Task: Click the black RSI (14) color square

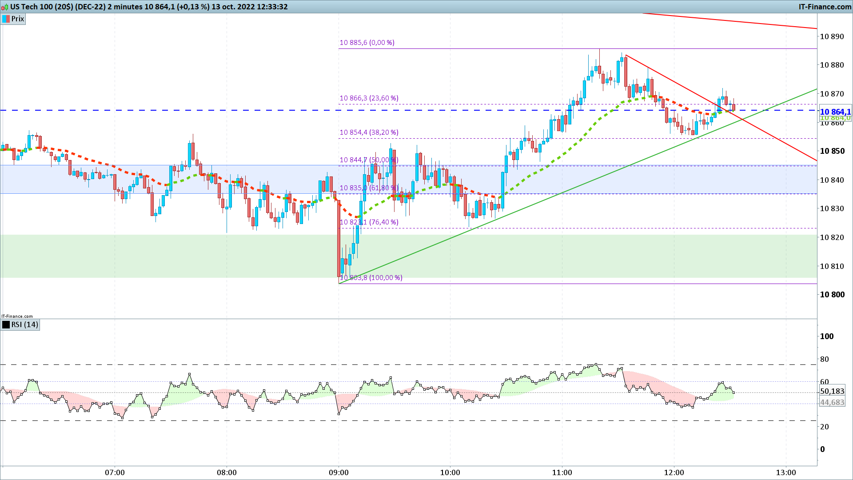Action: [6, 324]
